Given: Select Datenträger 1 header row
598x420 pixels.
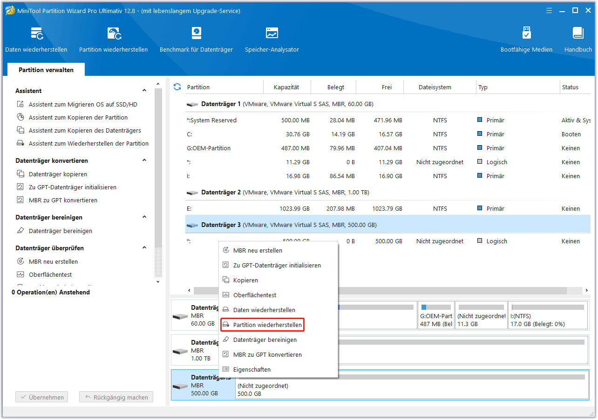Looking at the screenshot, I should 388,104.
